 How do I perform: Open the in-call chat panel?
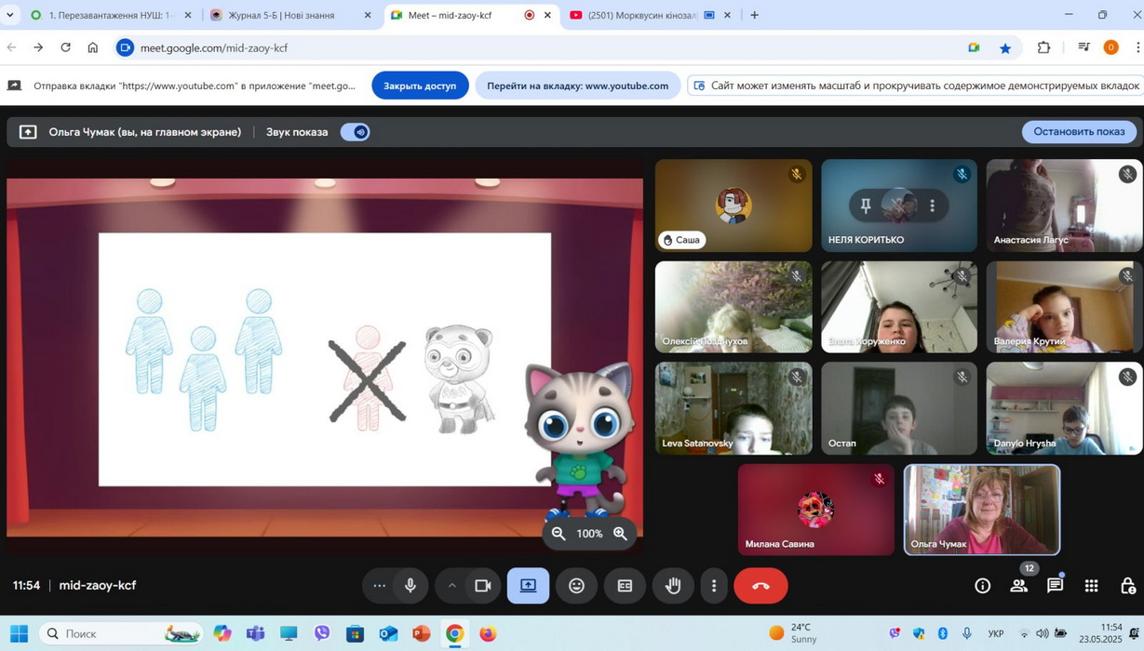click(x=1056, y=586)
